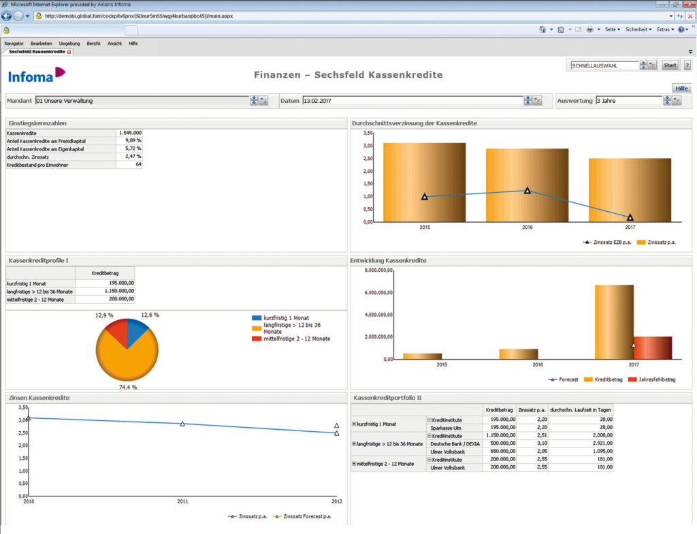The height and width of the screenshot is (534, 697).
Task: Click filter icon beside Auswertung field
Action: click(677, 101)
